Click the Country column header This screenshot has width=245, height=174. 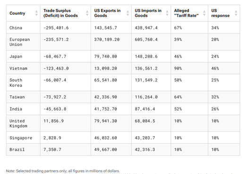17,13
